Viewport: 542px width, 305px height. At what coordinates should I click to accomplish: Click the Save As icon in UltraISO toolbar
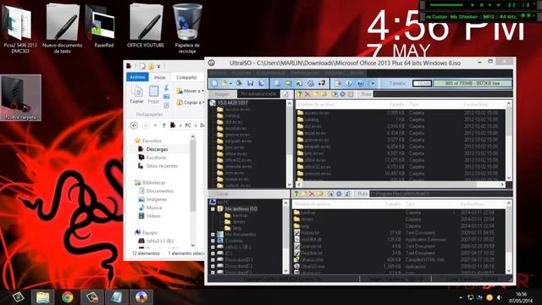(262, 83)
